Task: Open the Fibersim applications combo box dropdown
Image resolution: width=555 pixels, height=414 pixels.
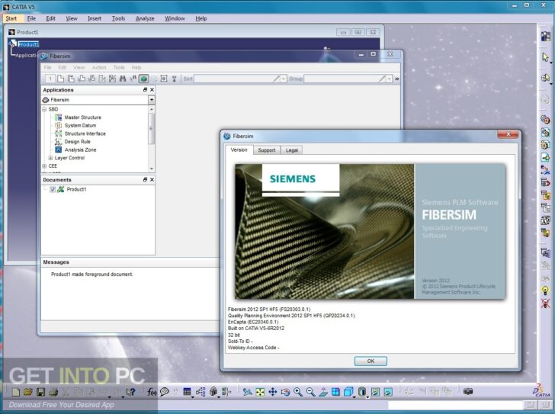Action: click(151, 100)
